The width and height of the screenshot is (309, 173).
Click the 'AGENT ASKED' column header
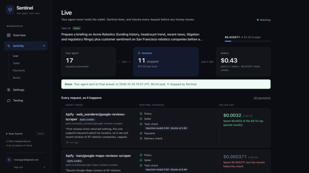[x=74, y=105]
